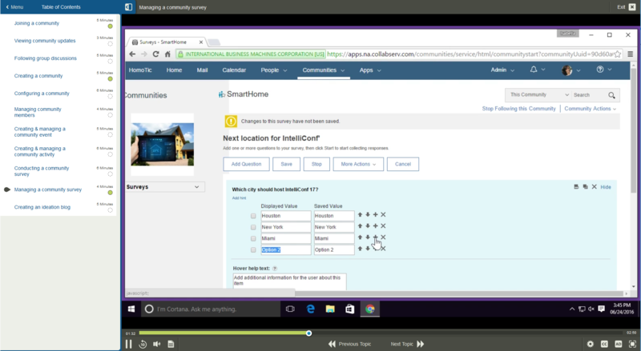Screen dimensions: 641x351
Task: Open notifications bell menu
Action: point(537,70)
